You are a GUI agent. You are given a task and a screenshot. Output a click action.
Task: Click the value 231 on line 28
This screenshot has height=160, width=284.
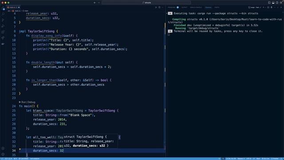point(62,124)
